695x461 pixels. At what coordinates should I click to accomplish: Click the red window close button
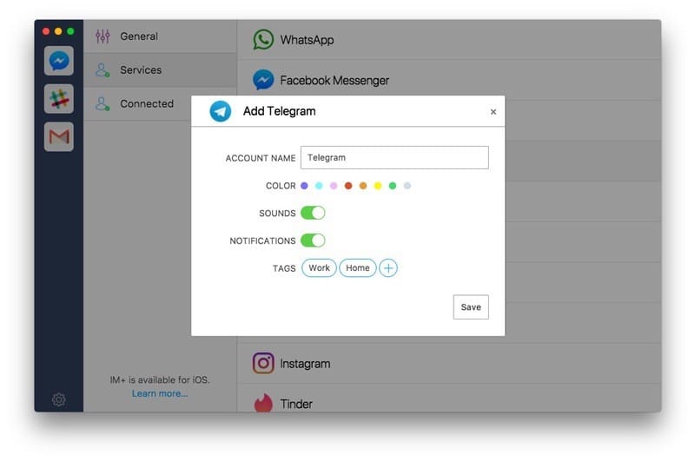point(46,31)
